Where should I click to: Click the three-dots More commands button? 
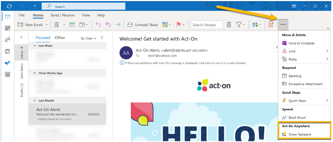283,24
